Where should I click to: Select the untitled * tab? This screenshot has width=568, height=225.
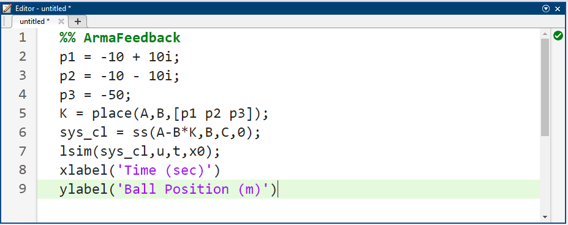[35, 21]
